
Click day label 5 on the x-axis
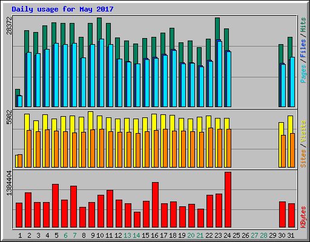pos(56,235)
